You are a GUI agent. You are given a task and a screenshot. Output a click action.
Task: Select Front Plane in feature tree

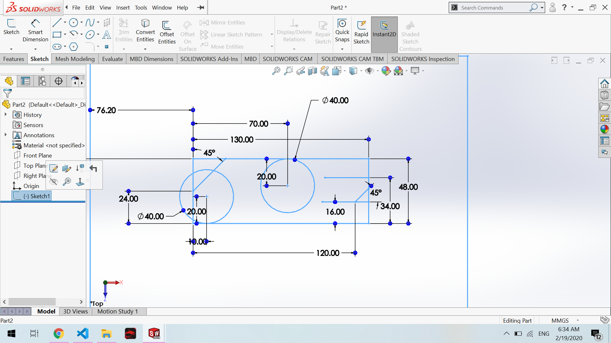coord(38,156)
